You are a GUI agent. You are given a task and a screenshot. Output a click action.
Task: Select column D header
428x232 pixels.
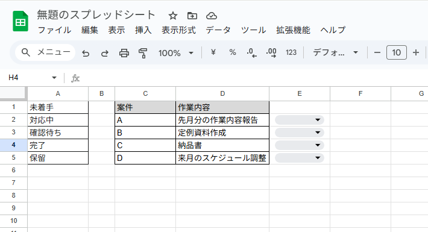click(x=222, y=93)
